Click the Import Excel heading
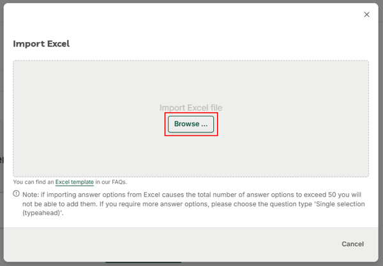383x266 pixels. pyautogui.click(x=41, y=43)
